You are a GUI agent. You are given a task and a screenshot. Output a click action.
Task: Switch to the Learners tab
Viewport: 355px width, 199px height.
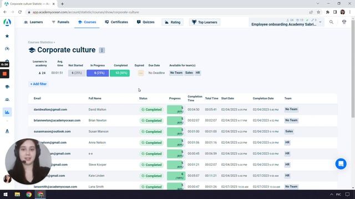(33, 22)
